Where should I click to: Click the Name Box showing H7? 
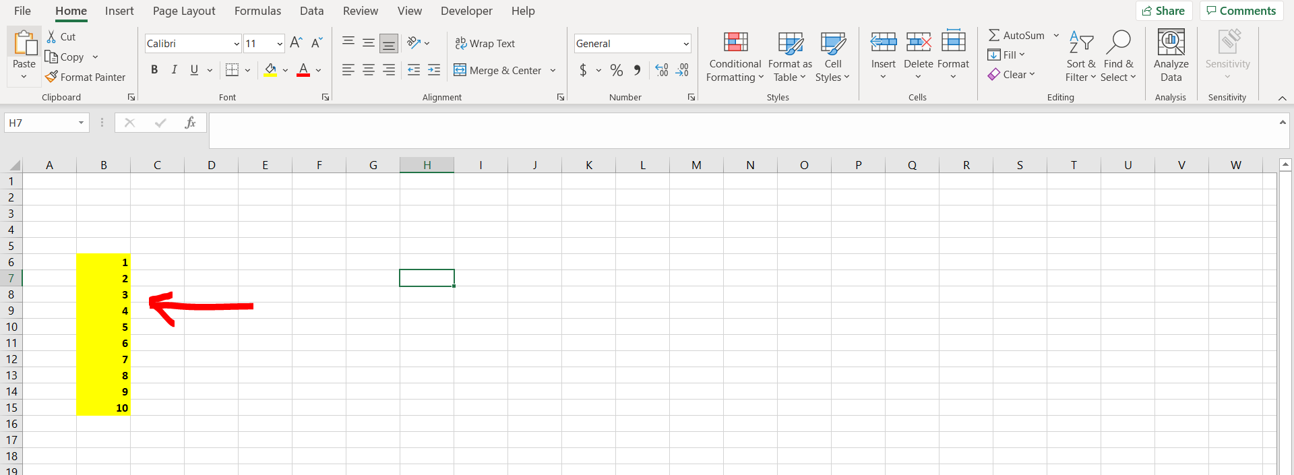point(40,123)
